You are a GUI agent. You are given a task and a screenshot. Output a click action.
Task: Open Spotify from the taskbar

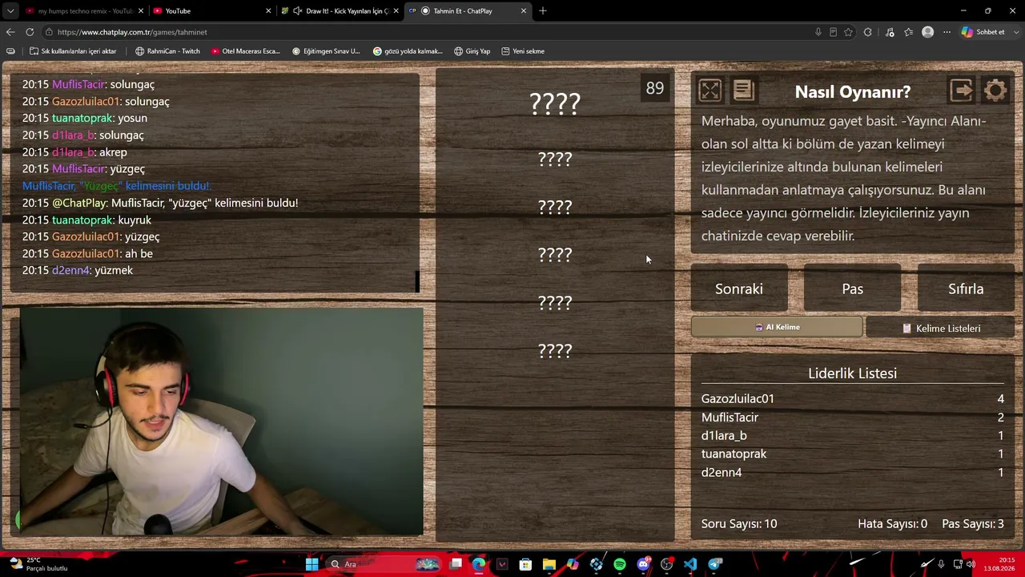pos(620,564)
